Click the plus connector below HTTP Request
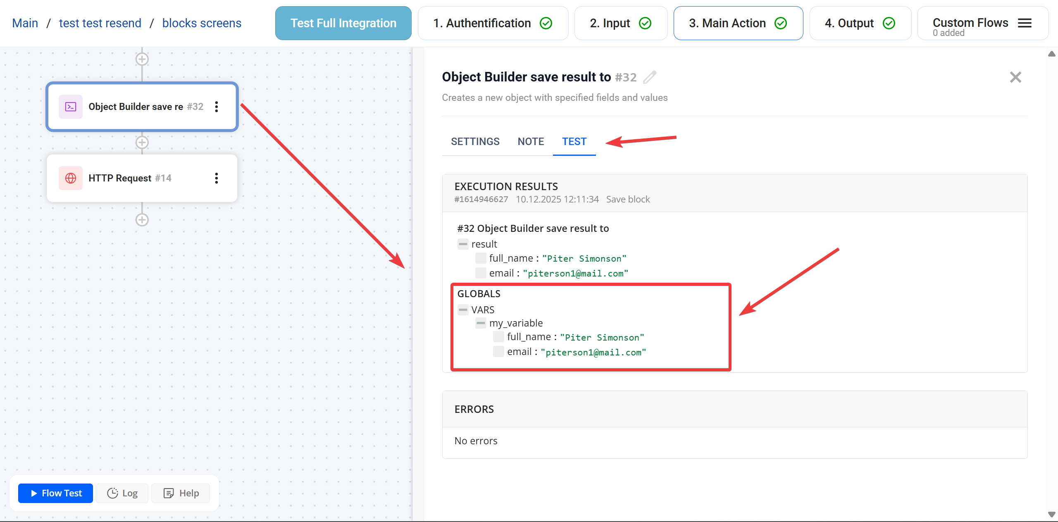 142,219
